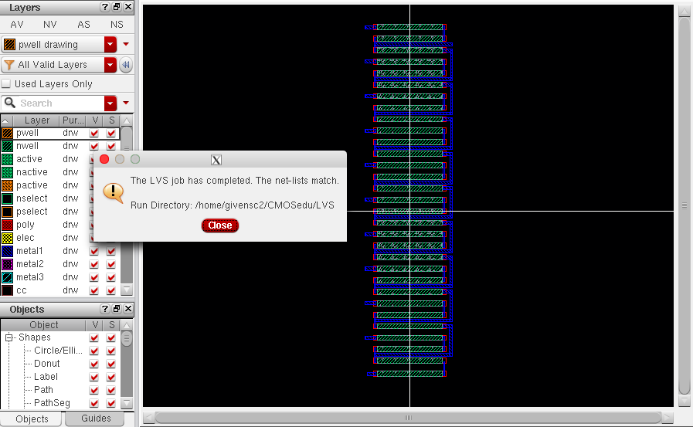Collapse the Shapes tree node
693x427 pixels.
point(8,337)
